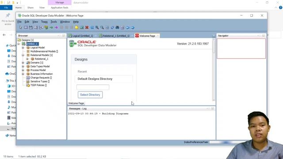Screen dimensions: 283x159
Task: Click the purple arrow toolbar icon
Action: [56, 27]
